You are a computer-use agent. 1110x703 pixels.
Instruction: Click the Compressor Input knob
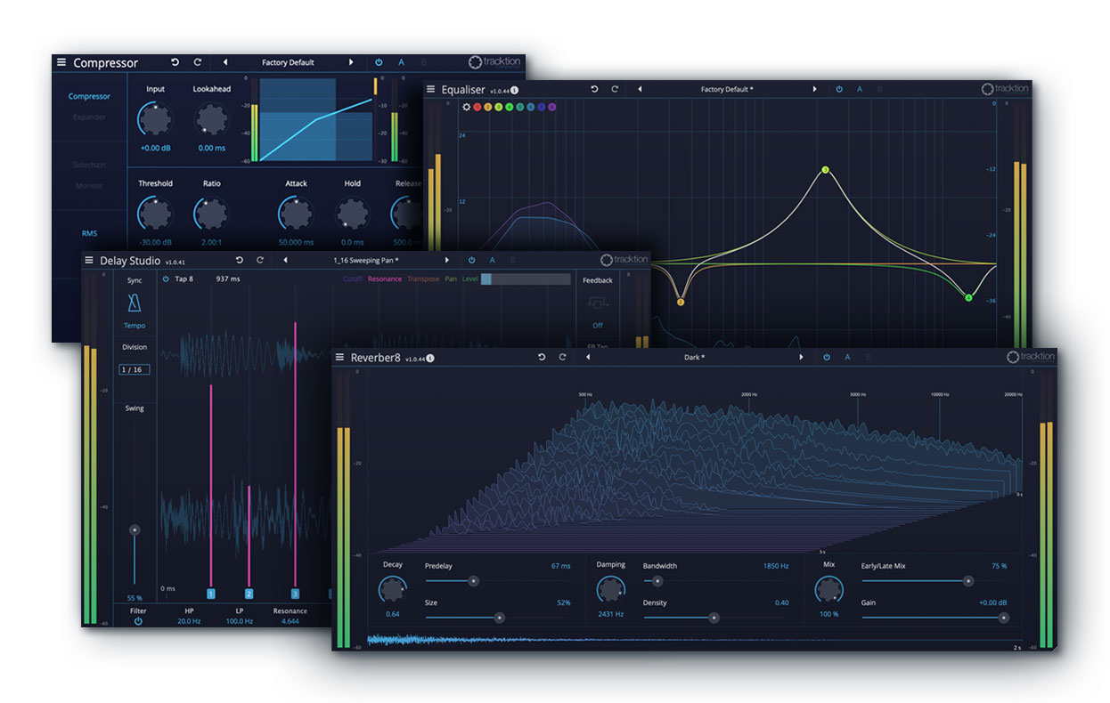point(155,118)
